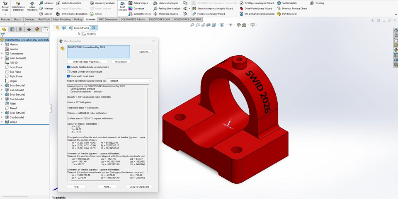Open the DisplayManager tab icon
The width and height of the screenshot is (398, 199).
[x=37, y=29]
